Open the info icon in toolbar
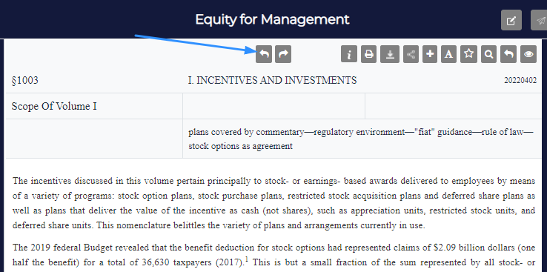This screenshot has width=547, height=272. (x=349, y=54)
